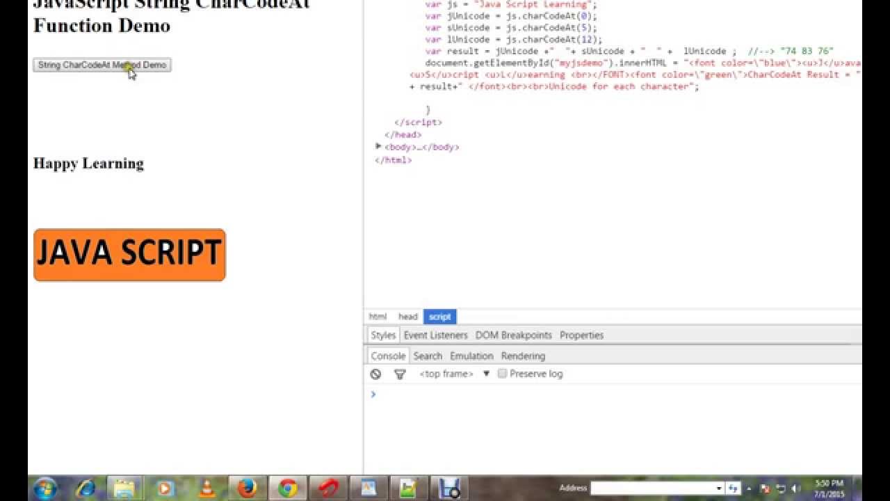The image size is (890, 501).
Task: Open the green notepad taskbar icon
Action: point(408,488)
